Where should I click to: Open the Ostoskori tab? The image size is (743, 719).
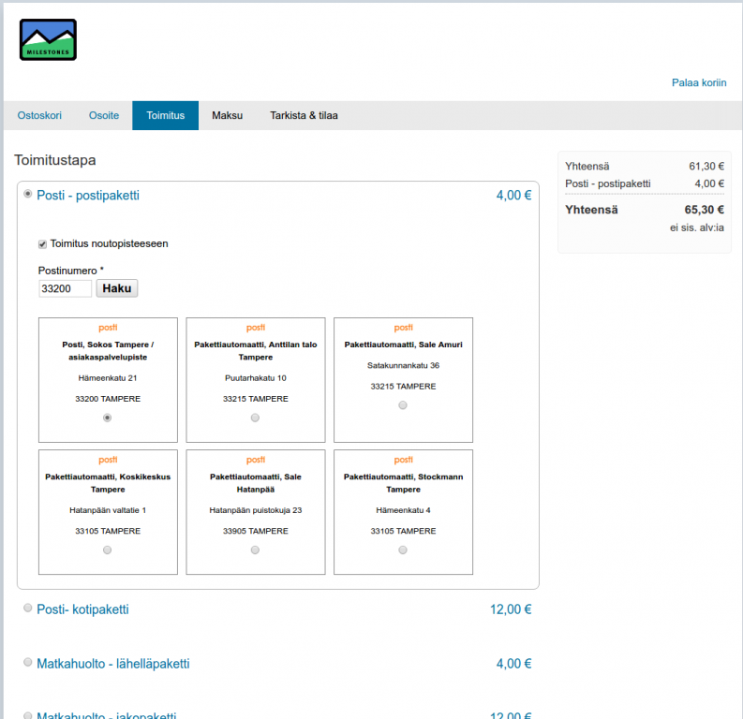click(x=39, y=115)
